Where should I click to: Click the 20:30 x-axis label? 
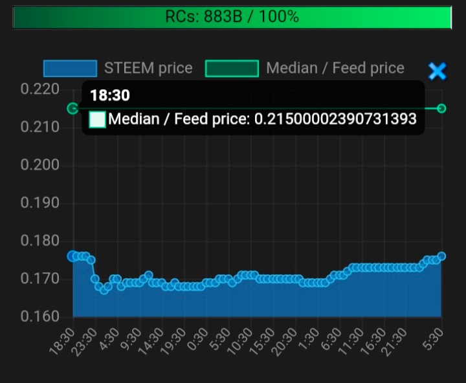(x=284, y=342)
